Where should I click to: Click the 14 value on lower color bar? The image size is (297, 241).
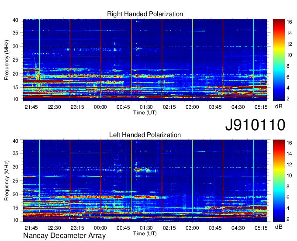tap(289, 154)
